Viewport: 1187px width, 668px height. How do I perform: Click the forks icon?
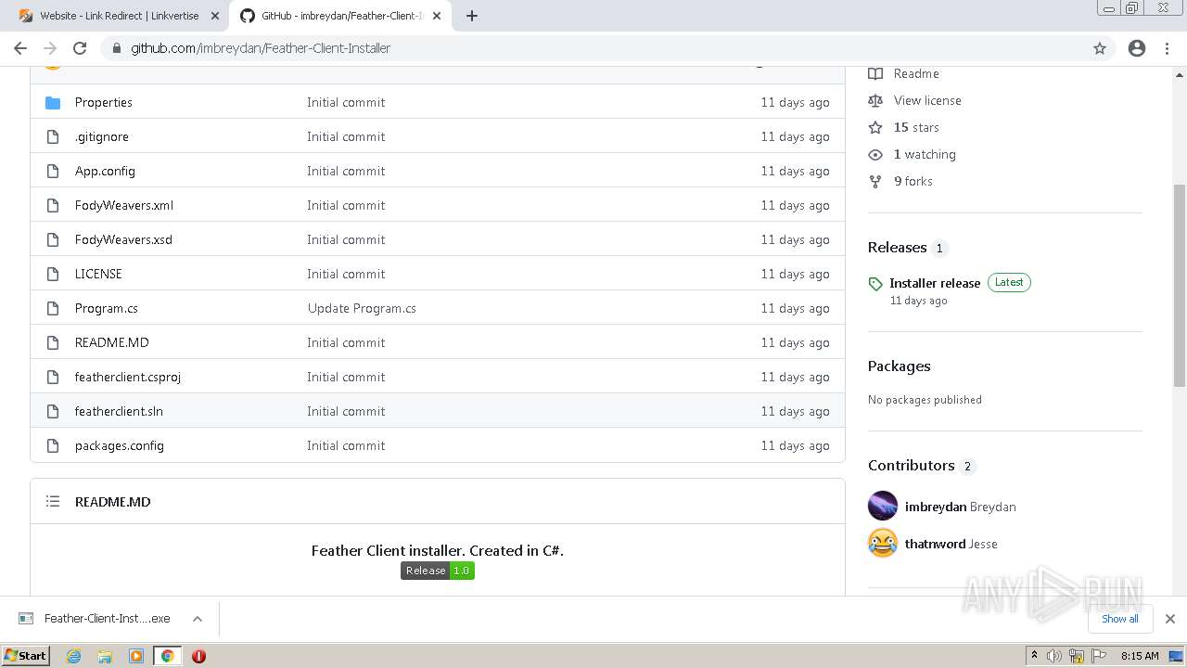(x=875, y=181)
